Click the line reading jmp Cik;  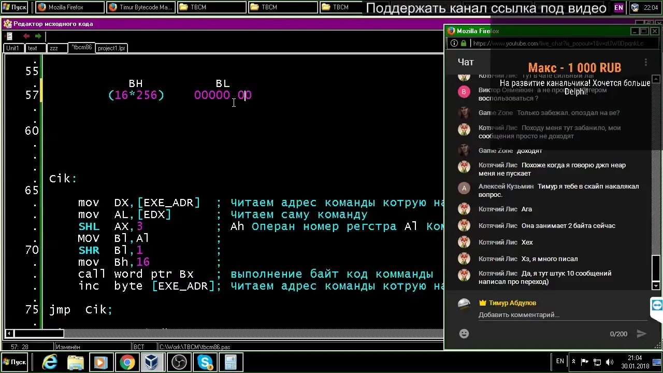tap(81, 309)
